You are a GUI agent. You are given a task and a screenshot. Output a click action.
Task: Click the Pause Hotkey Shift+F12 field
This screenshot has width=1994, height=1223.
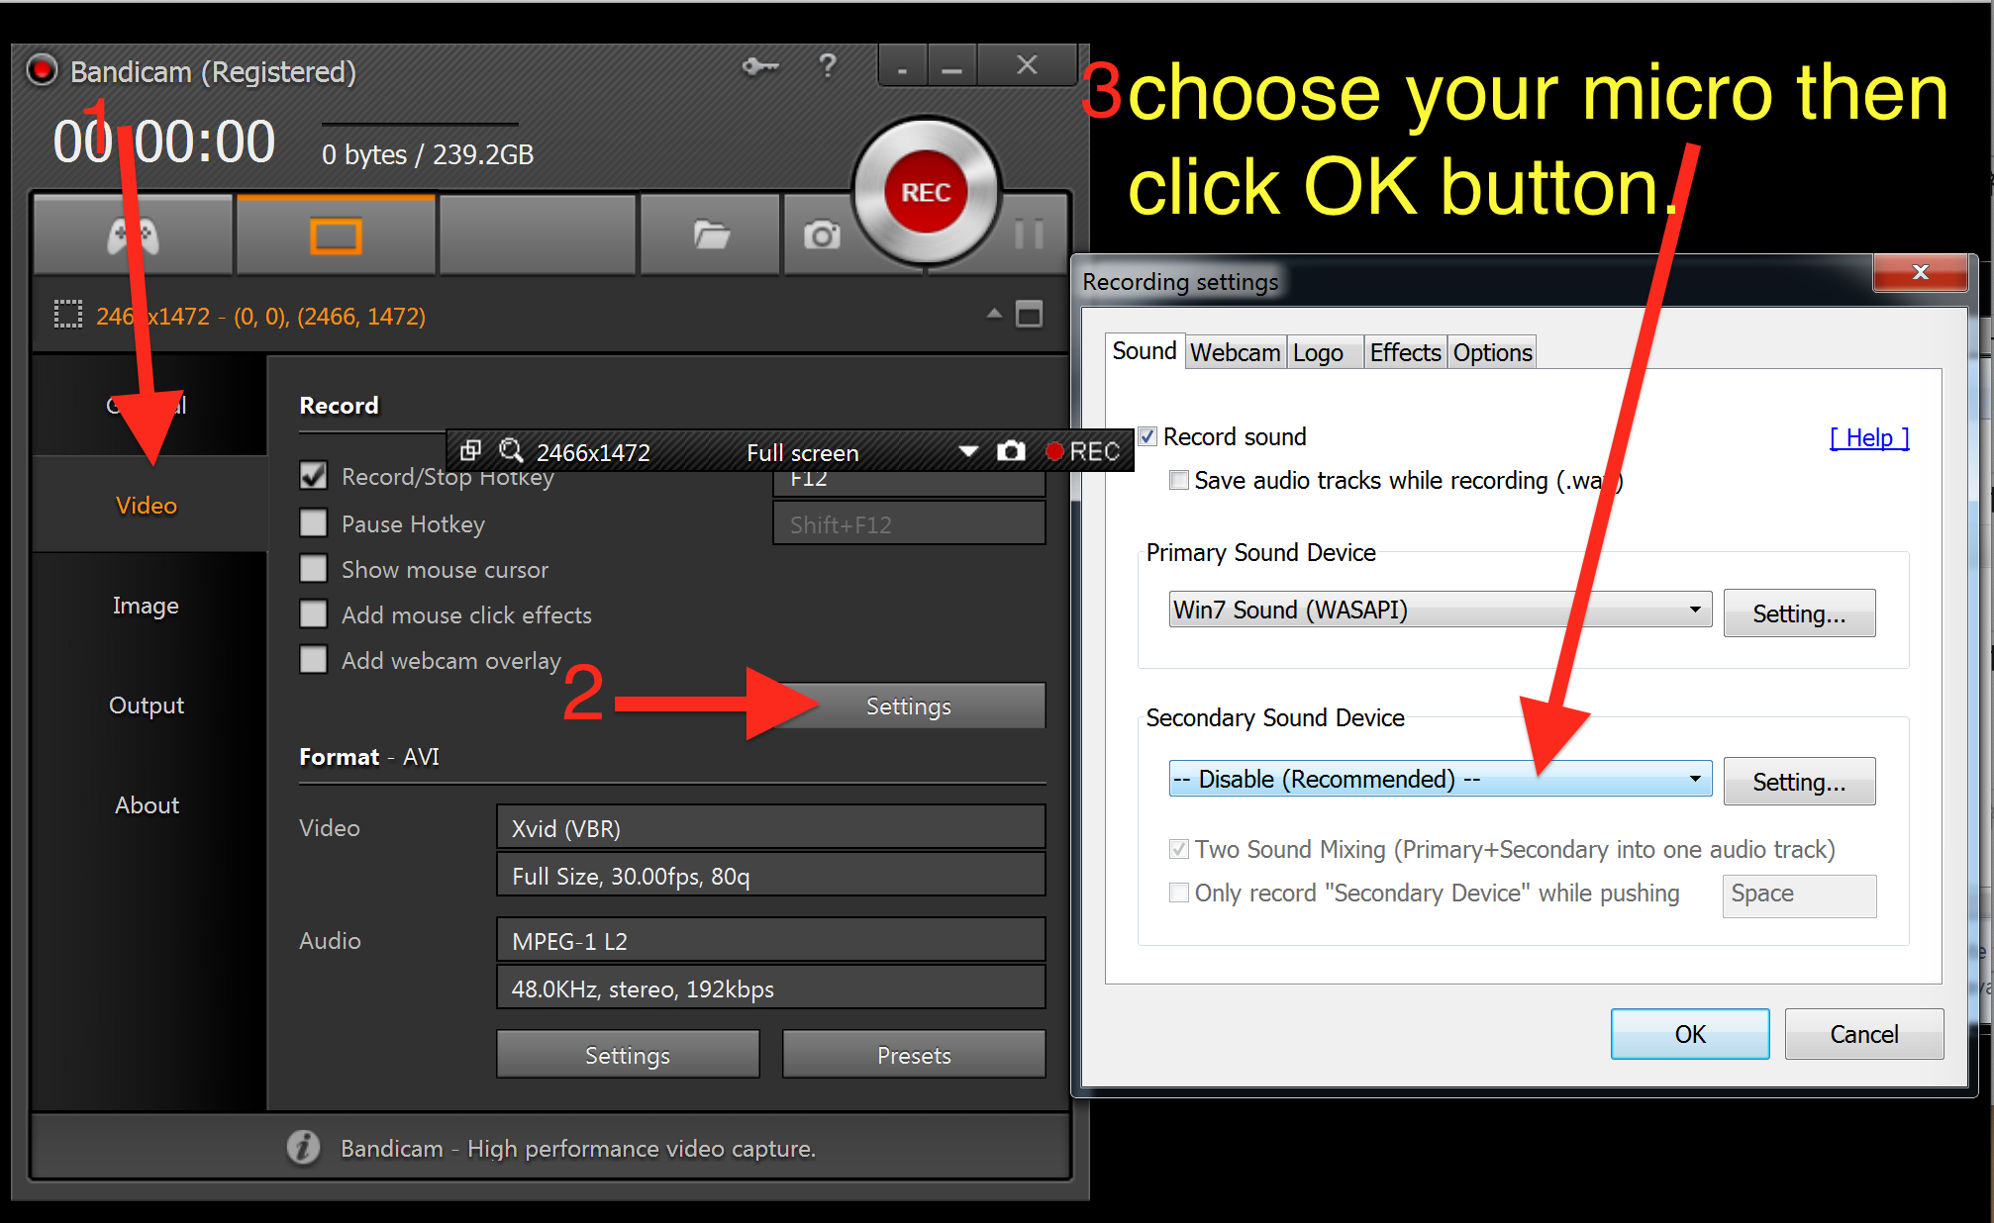click(x=908, y=524)
